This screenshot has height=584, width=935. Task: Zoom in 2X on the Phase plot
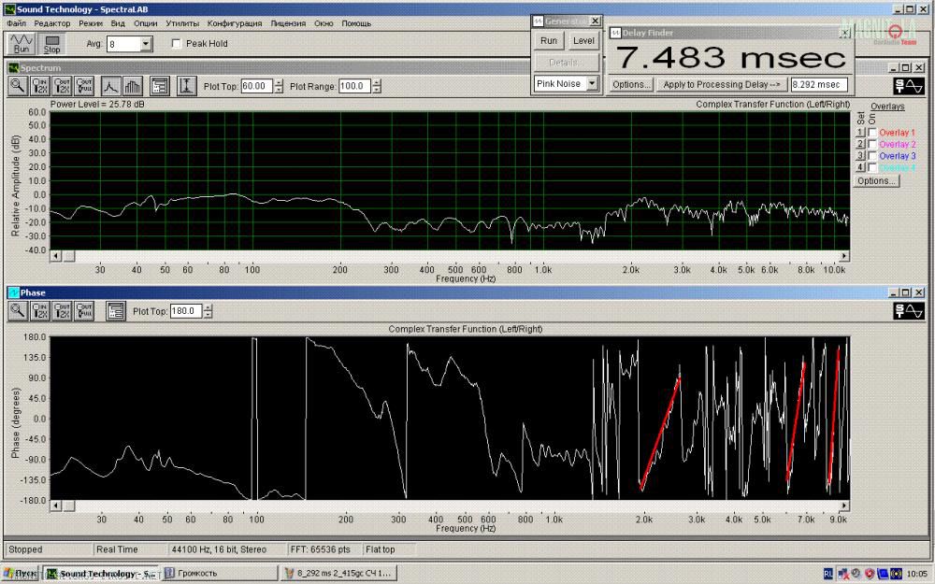pyautogui.click(x=40, y=310)
